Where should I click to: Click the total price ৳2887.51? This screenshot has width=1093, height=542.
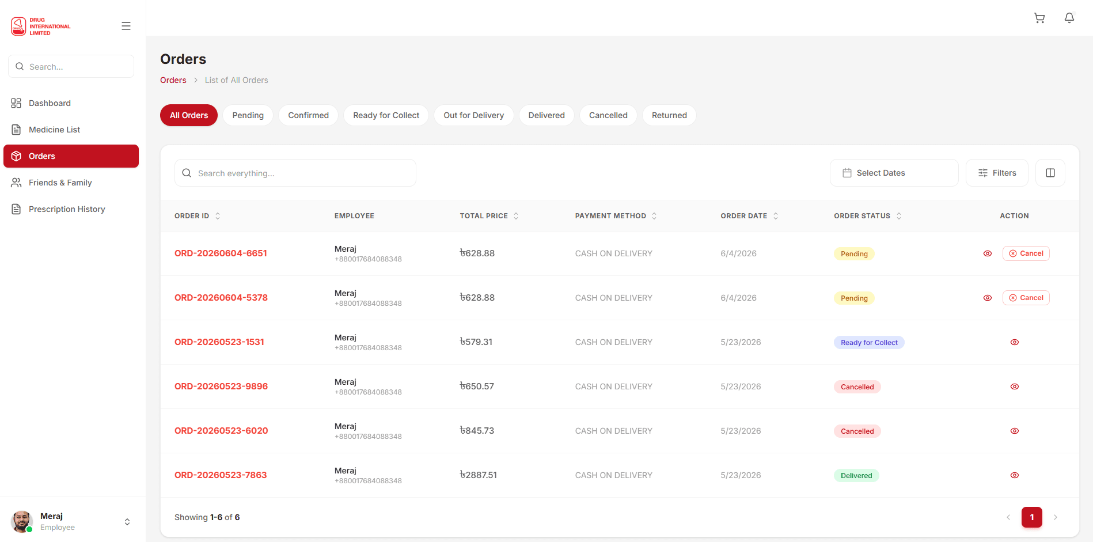point(478,475)
